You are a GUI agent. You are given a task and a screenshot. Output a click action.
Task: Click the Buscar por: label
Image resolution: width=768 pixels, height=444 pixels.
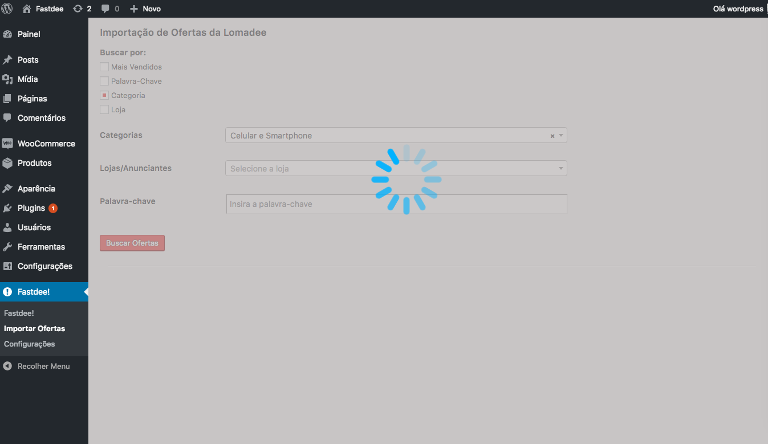[123, 52]
